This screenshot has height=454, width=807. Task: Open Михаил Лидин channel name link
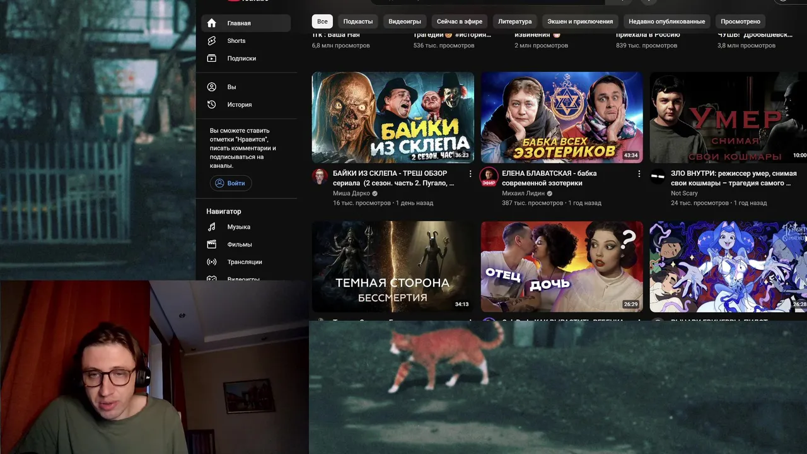pyautogui.click(x=523, y=194)
